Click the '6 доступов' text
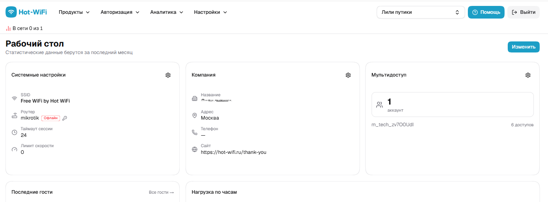Screen dimensions: 548x202 [x=522, y=125]
